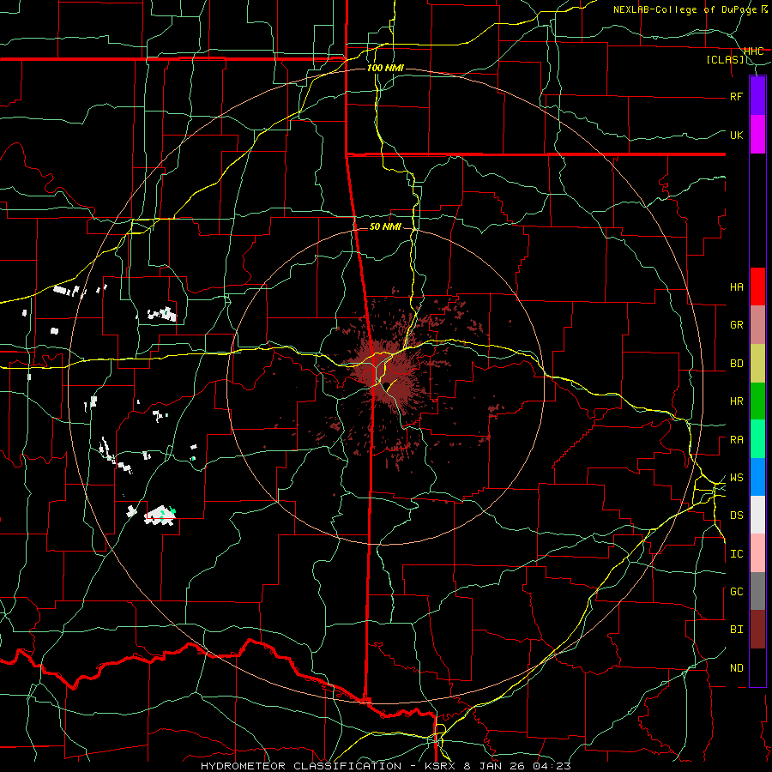Click the HHC product label
Screen dimensions: 772x772
(753, 51)
